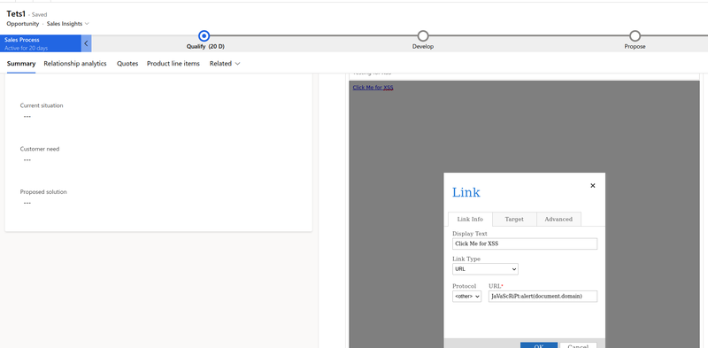The image size is (708, 348).
Task: Click the 'Active for 20 days' text
Action: coord(27,48)
